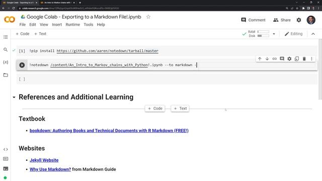Add a text cell from toolbar
322x181 pixels.
tap(40, 34)
